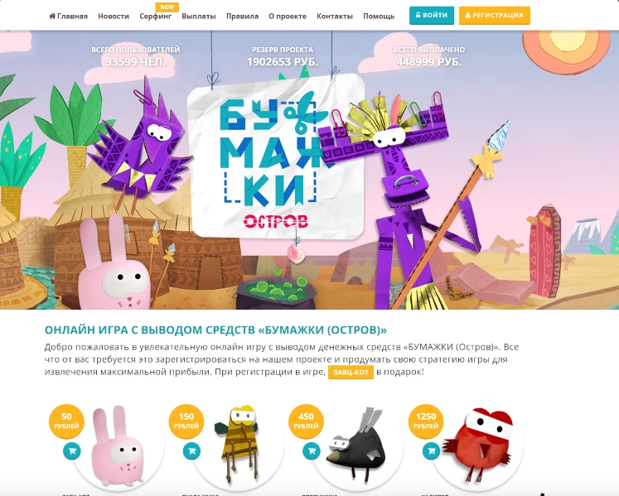Screen dimensions: 619x496
Task: Click the Бумажки Остров logo sign
Action: [276, 158]
